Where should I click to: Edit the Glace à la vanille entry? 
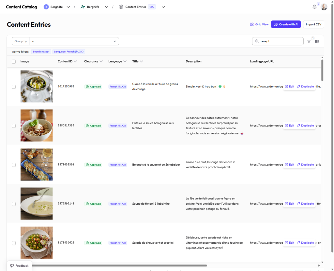point(290,87)
